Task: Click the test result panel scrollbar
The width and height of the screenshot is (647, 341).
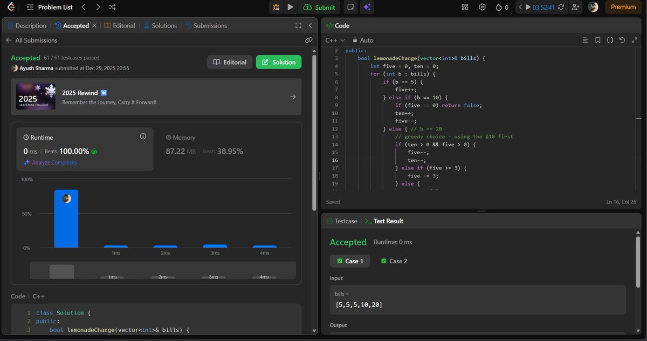Action: 638,262
